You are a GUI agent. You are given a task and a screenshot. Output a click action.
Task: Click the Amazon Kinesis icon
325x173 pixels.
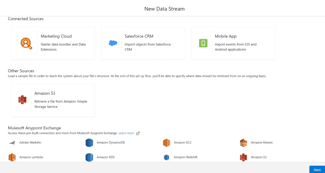tap(243, 143)
